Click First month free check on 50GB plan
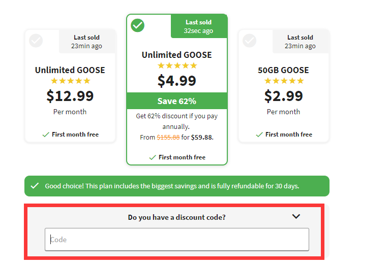The height and width of the screenshot is (267, 389). (x=259, y=135)
